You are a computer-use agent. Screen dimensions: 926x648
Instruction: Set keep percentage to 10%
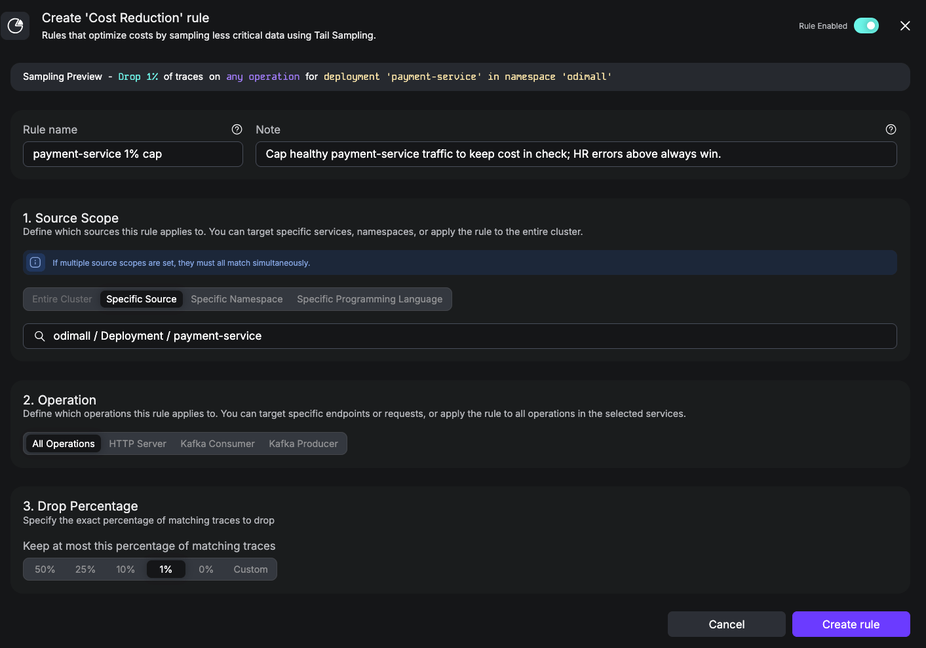point(126,569)
